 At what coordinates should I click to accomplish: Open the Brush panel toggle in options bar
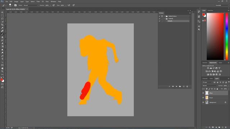15,5
